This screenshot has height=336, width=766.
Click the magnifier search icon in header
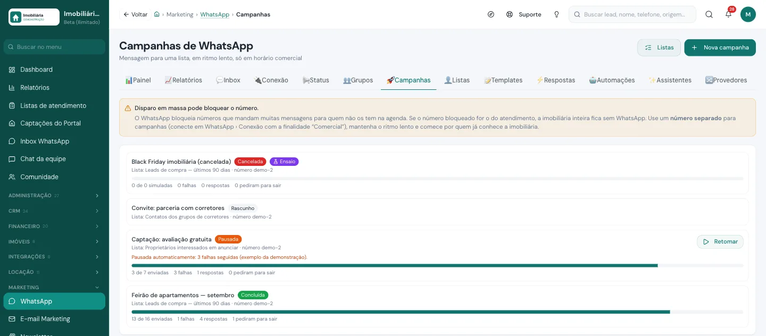[709, 14]
